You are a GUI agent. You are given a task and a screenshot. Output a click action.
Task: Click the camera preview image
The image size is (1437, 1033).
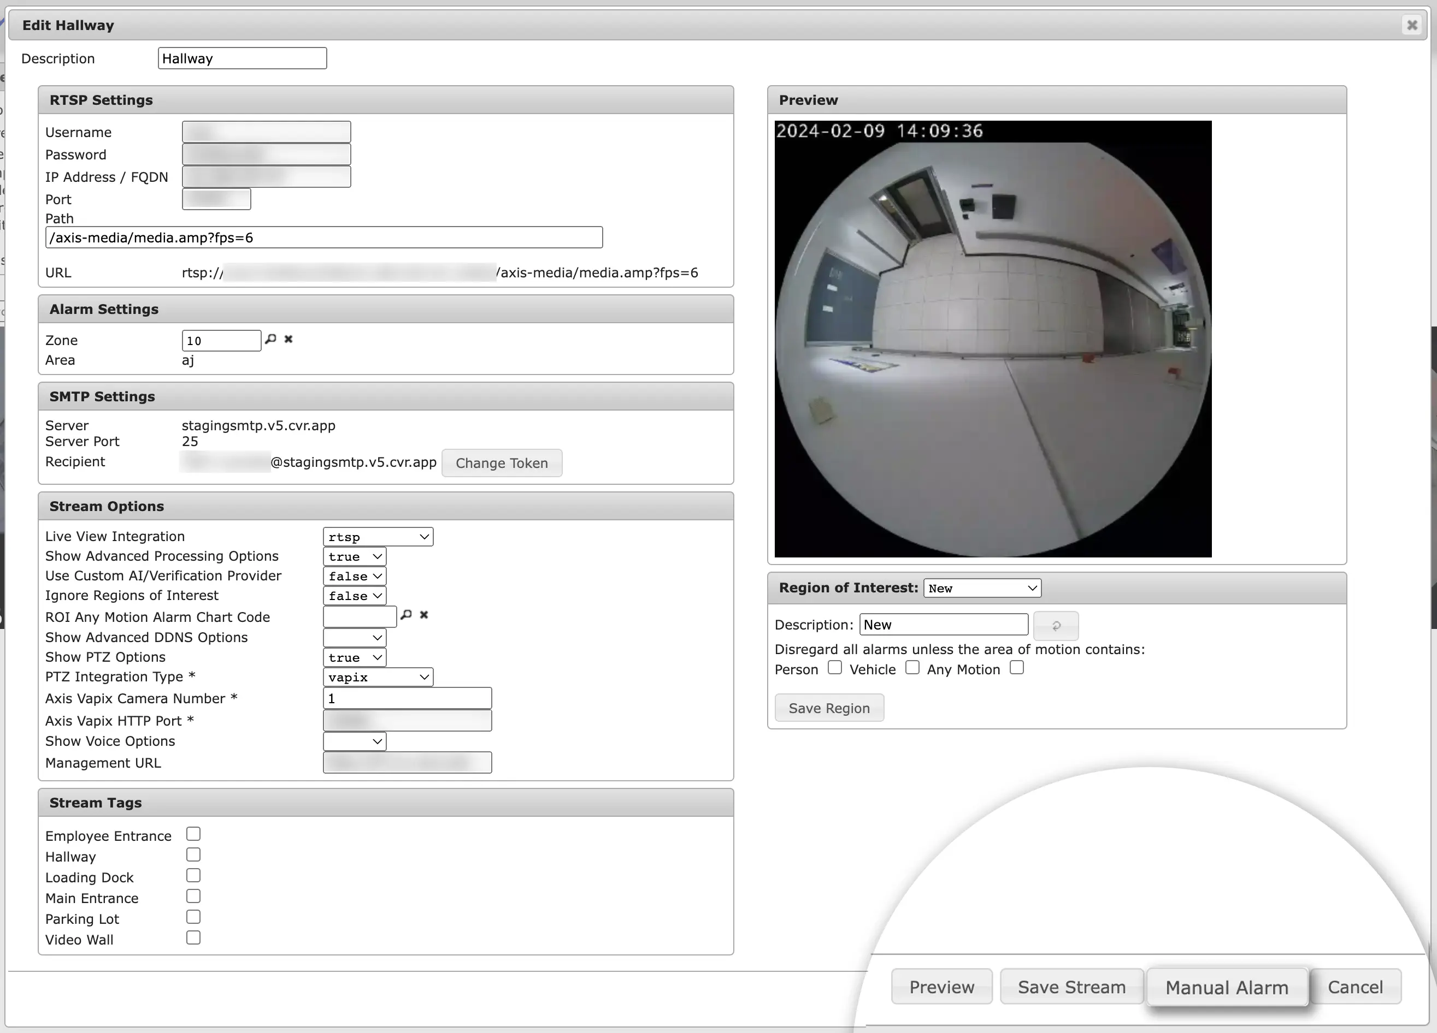pos(993,339)
